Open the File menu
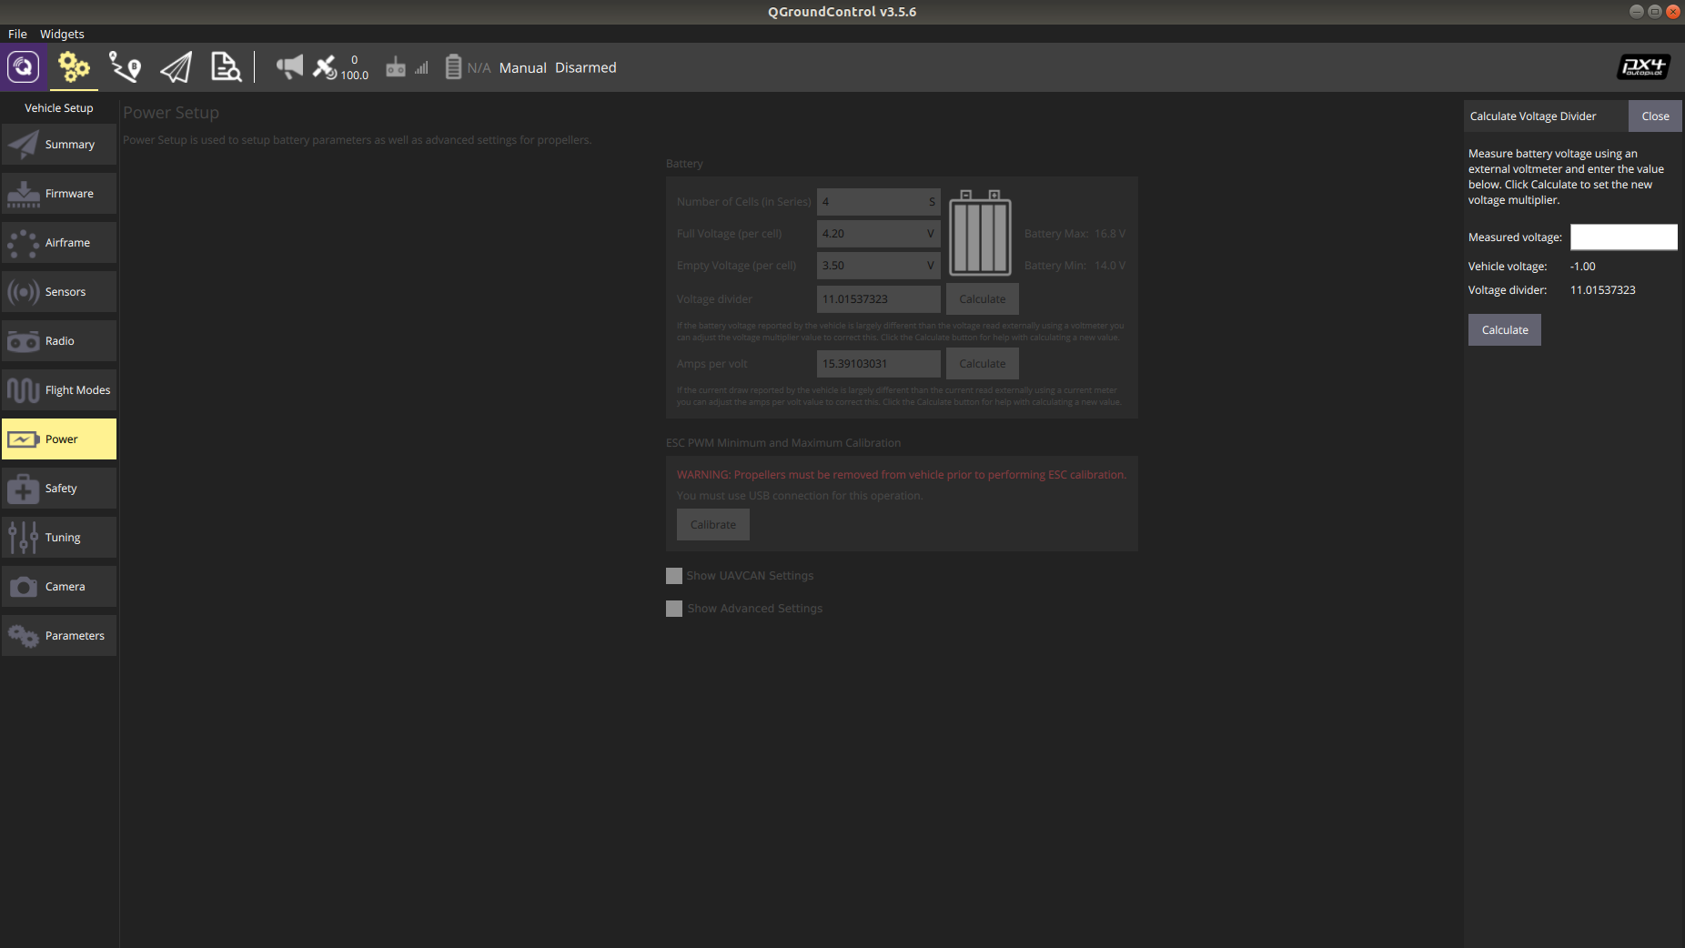The image size is (1685, 948). 17,34
